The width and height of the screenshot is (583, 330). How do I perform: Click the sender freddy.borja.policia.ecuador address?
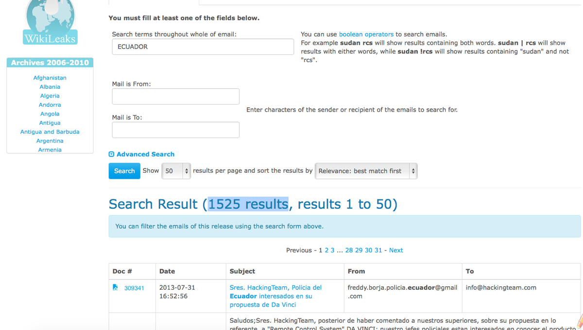[402, 292]
